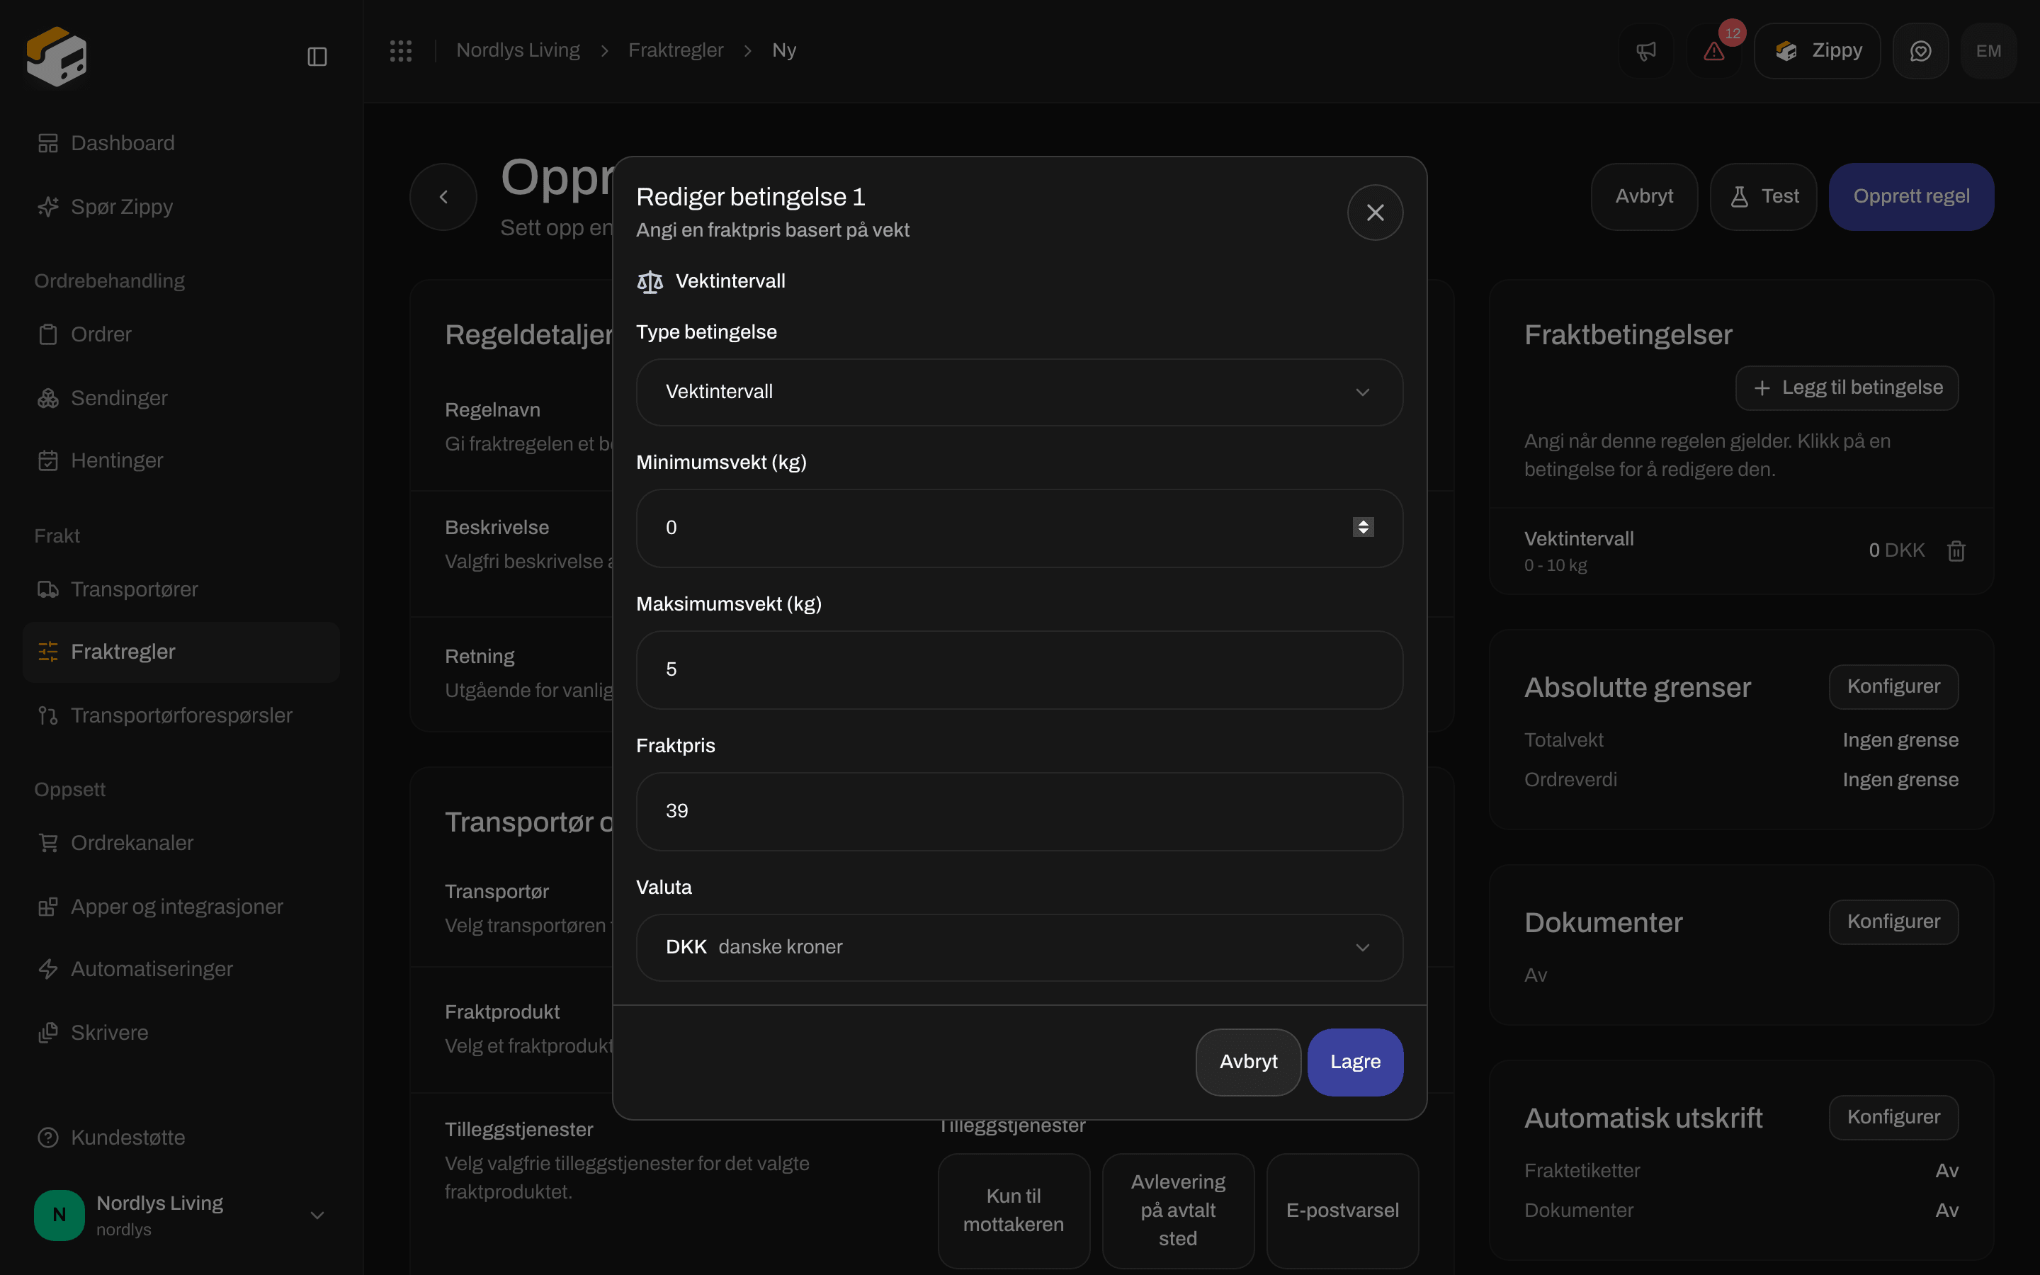
Task: Open Apper og integrasjoner
Action: [181, 907]
